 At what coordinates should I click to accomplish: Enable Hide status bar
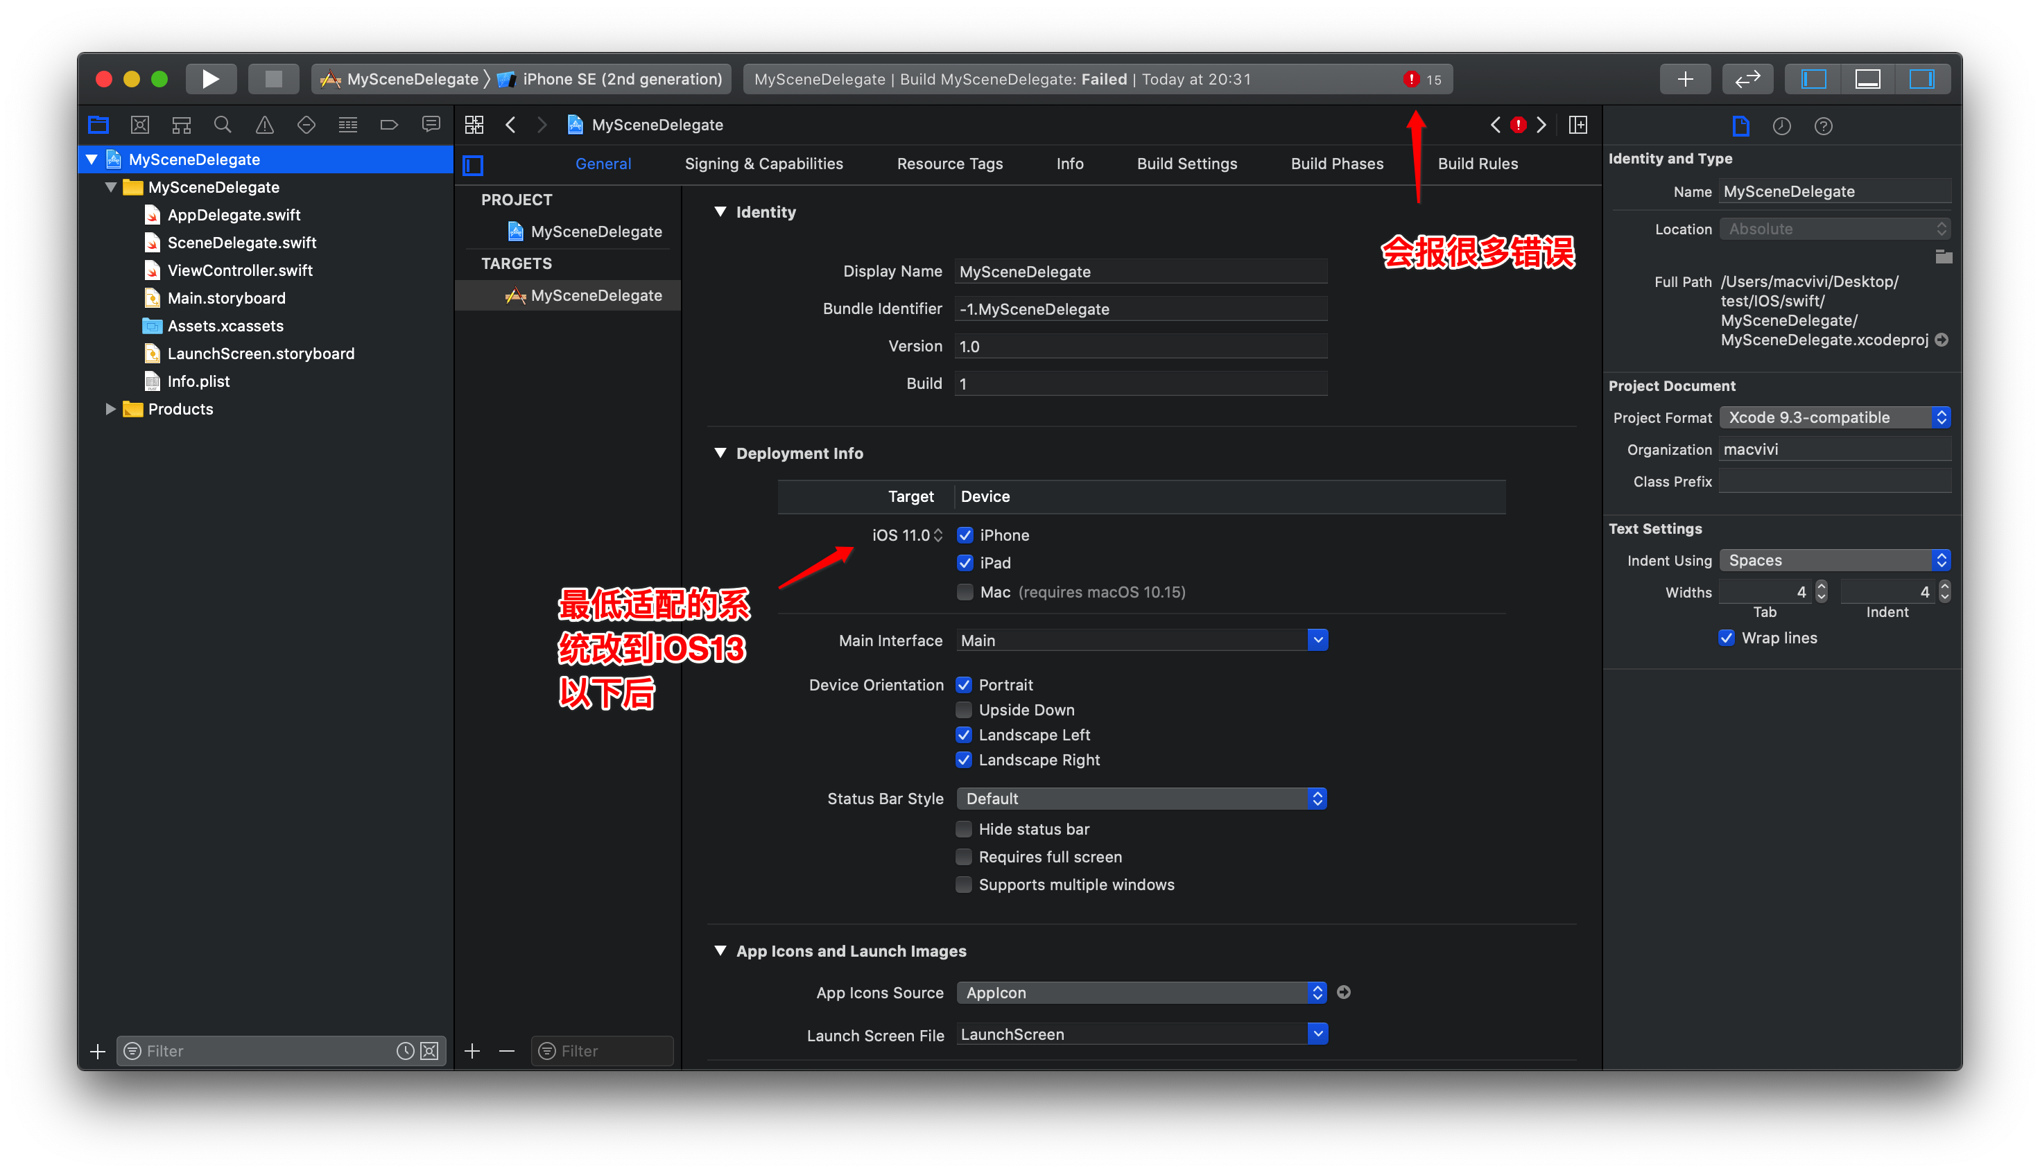coord(964,829)
